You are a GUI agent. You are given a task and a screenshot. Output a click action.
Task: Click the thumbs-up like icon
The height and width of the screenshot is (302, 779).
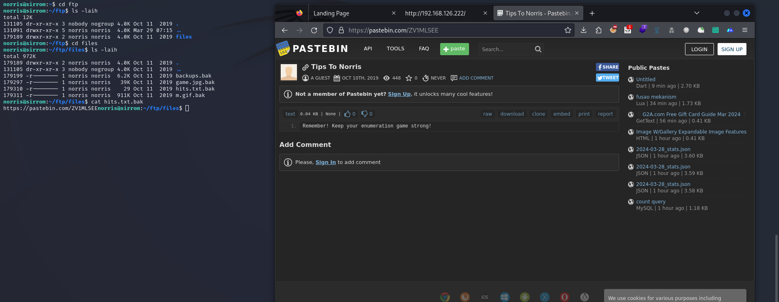pyautogui.click(x=347, y=114)
